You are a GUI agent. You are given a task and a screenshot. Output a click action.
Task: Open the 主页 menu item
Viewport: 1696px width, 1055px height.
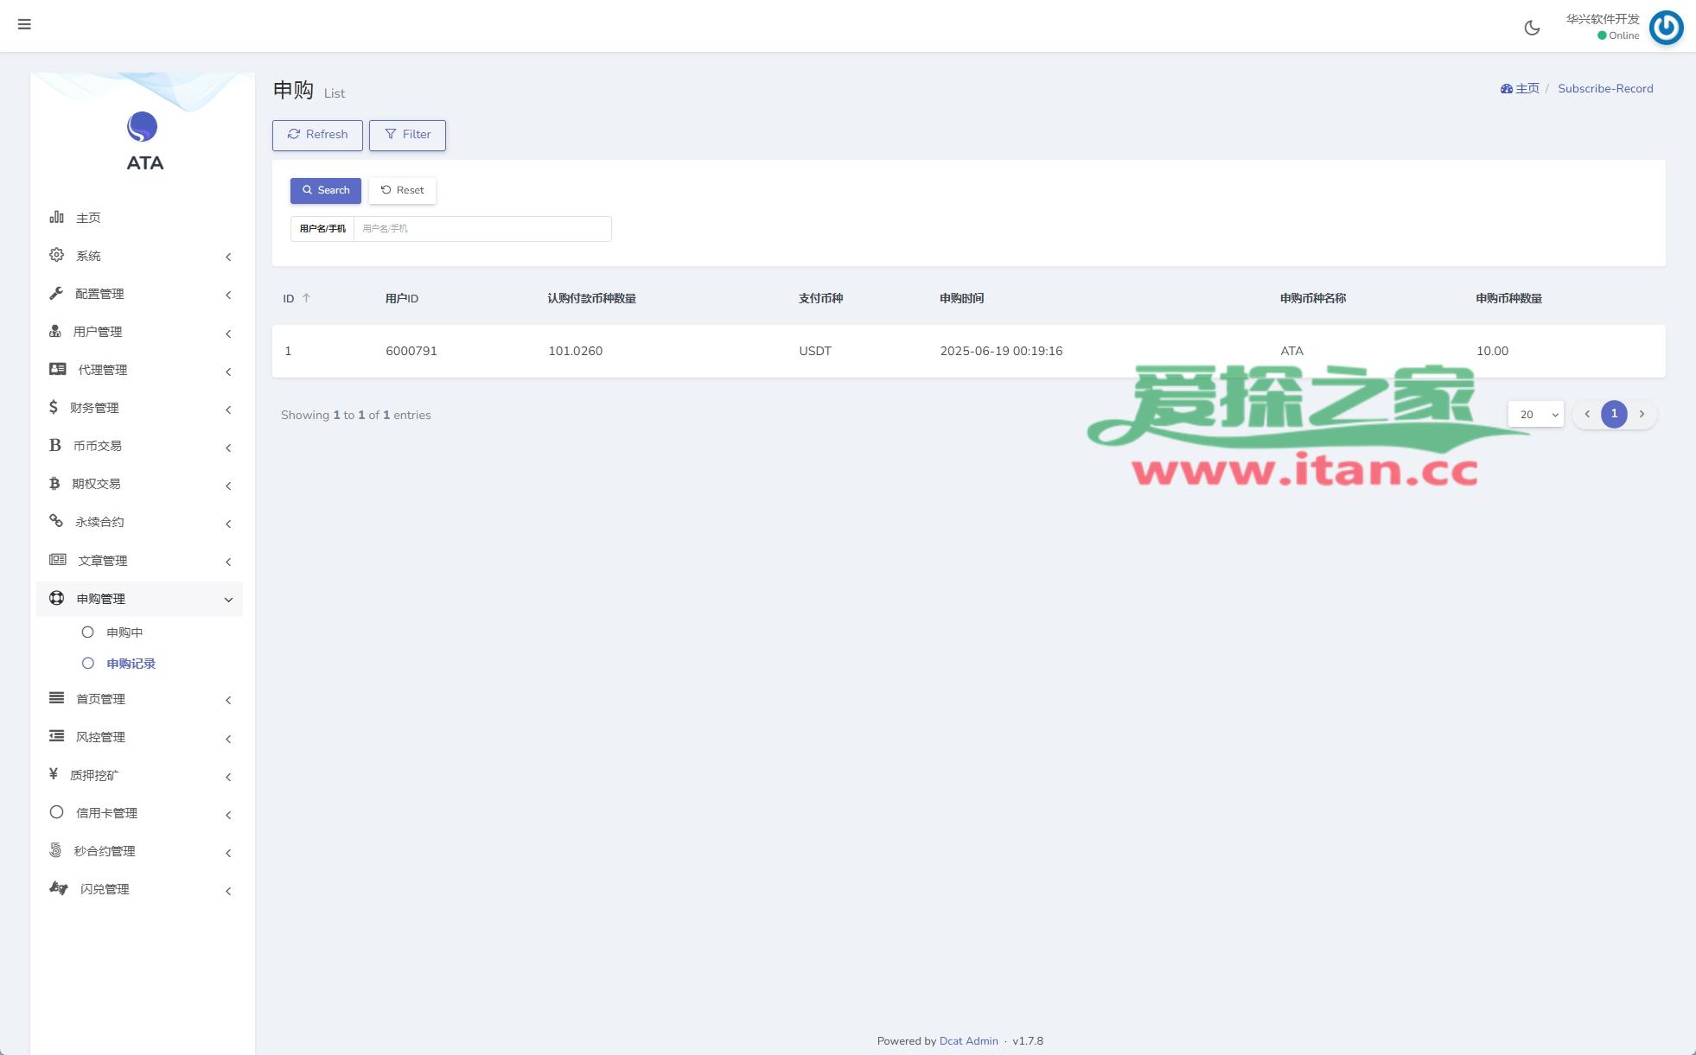140,218
